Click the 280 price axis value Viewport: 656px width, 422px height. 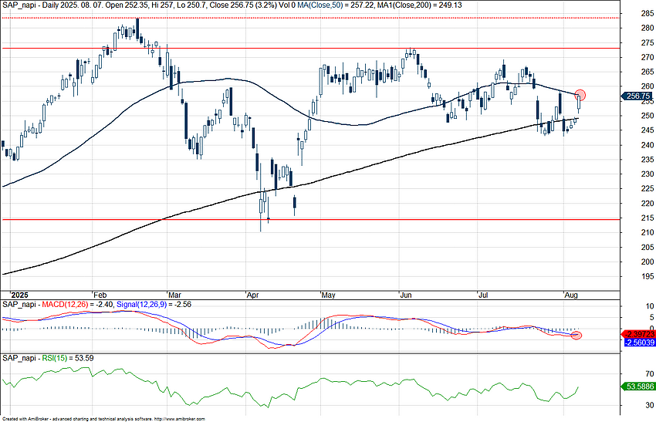[x=648, y=28]
